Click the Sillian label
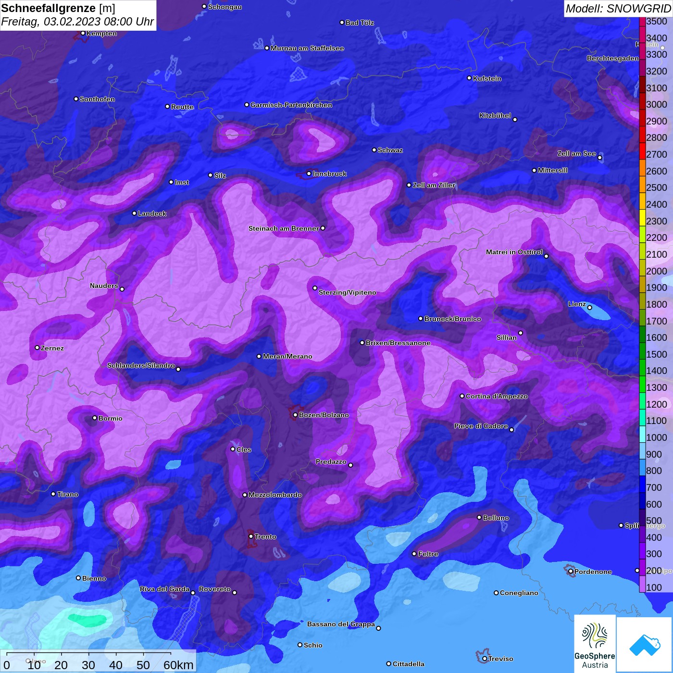Viewport: 673px width, 673px height. click(507, 337)
